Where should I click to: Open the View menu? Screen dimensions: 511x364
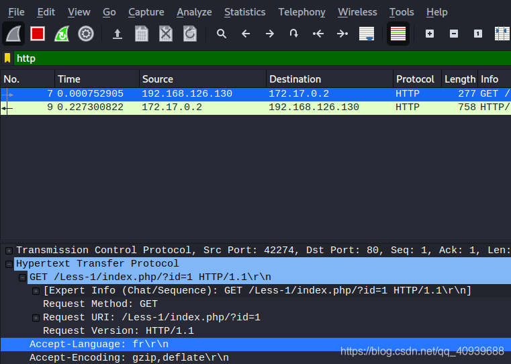coord(79,12)
